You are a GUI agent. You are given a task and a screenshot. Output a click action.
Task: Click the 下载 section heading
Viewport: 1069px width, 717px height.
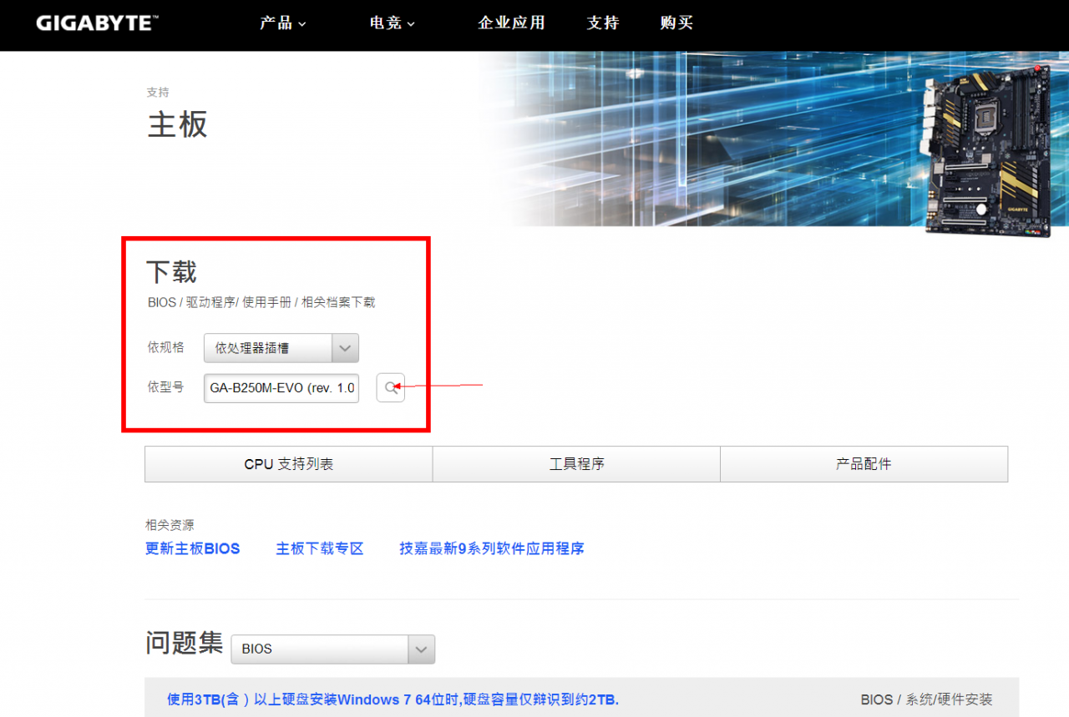pos(171,272)
